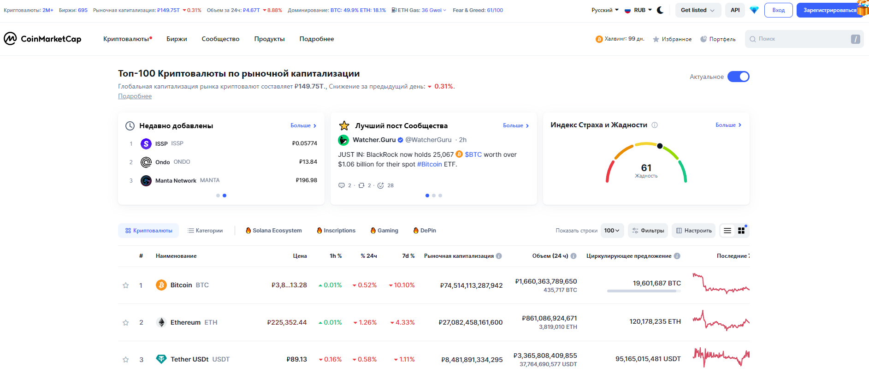Screen dimensions: 869x374
Task: Click the ISSP coin logo
Action: tap(146, 144)
